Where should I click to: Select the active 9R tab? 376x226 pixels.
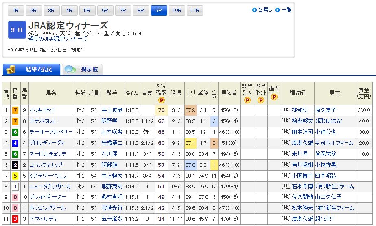pos(159,11)
